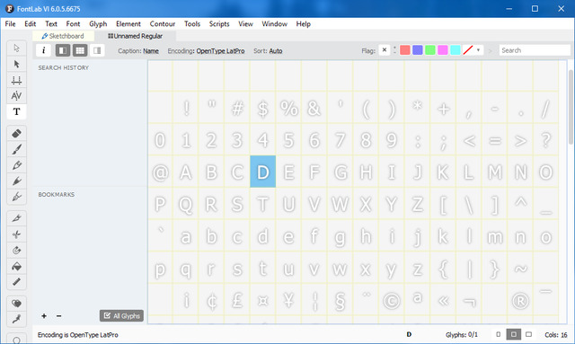Select the ampersand glyph cell
This screenshot has height=344, width=575.
click(x=314, y=108)
